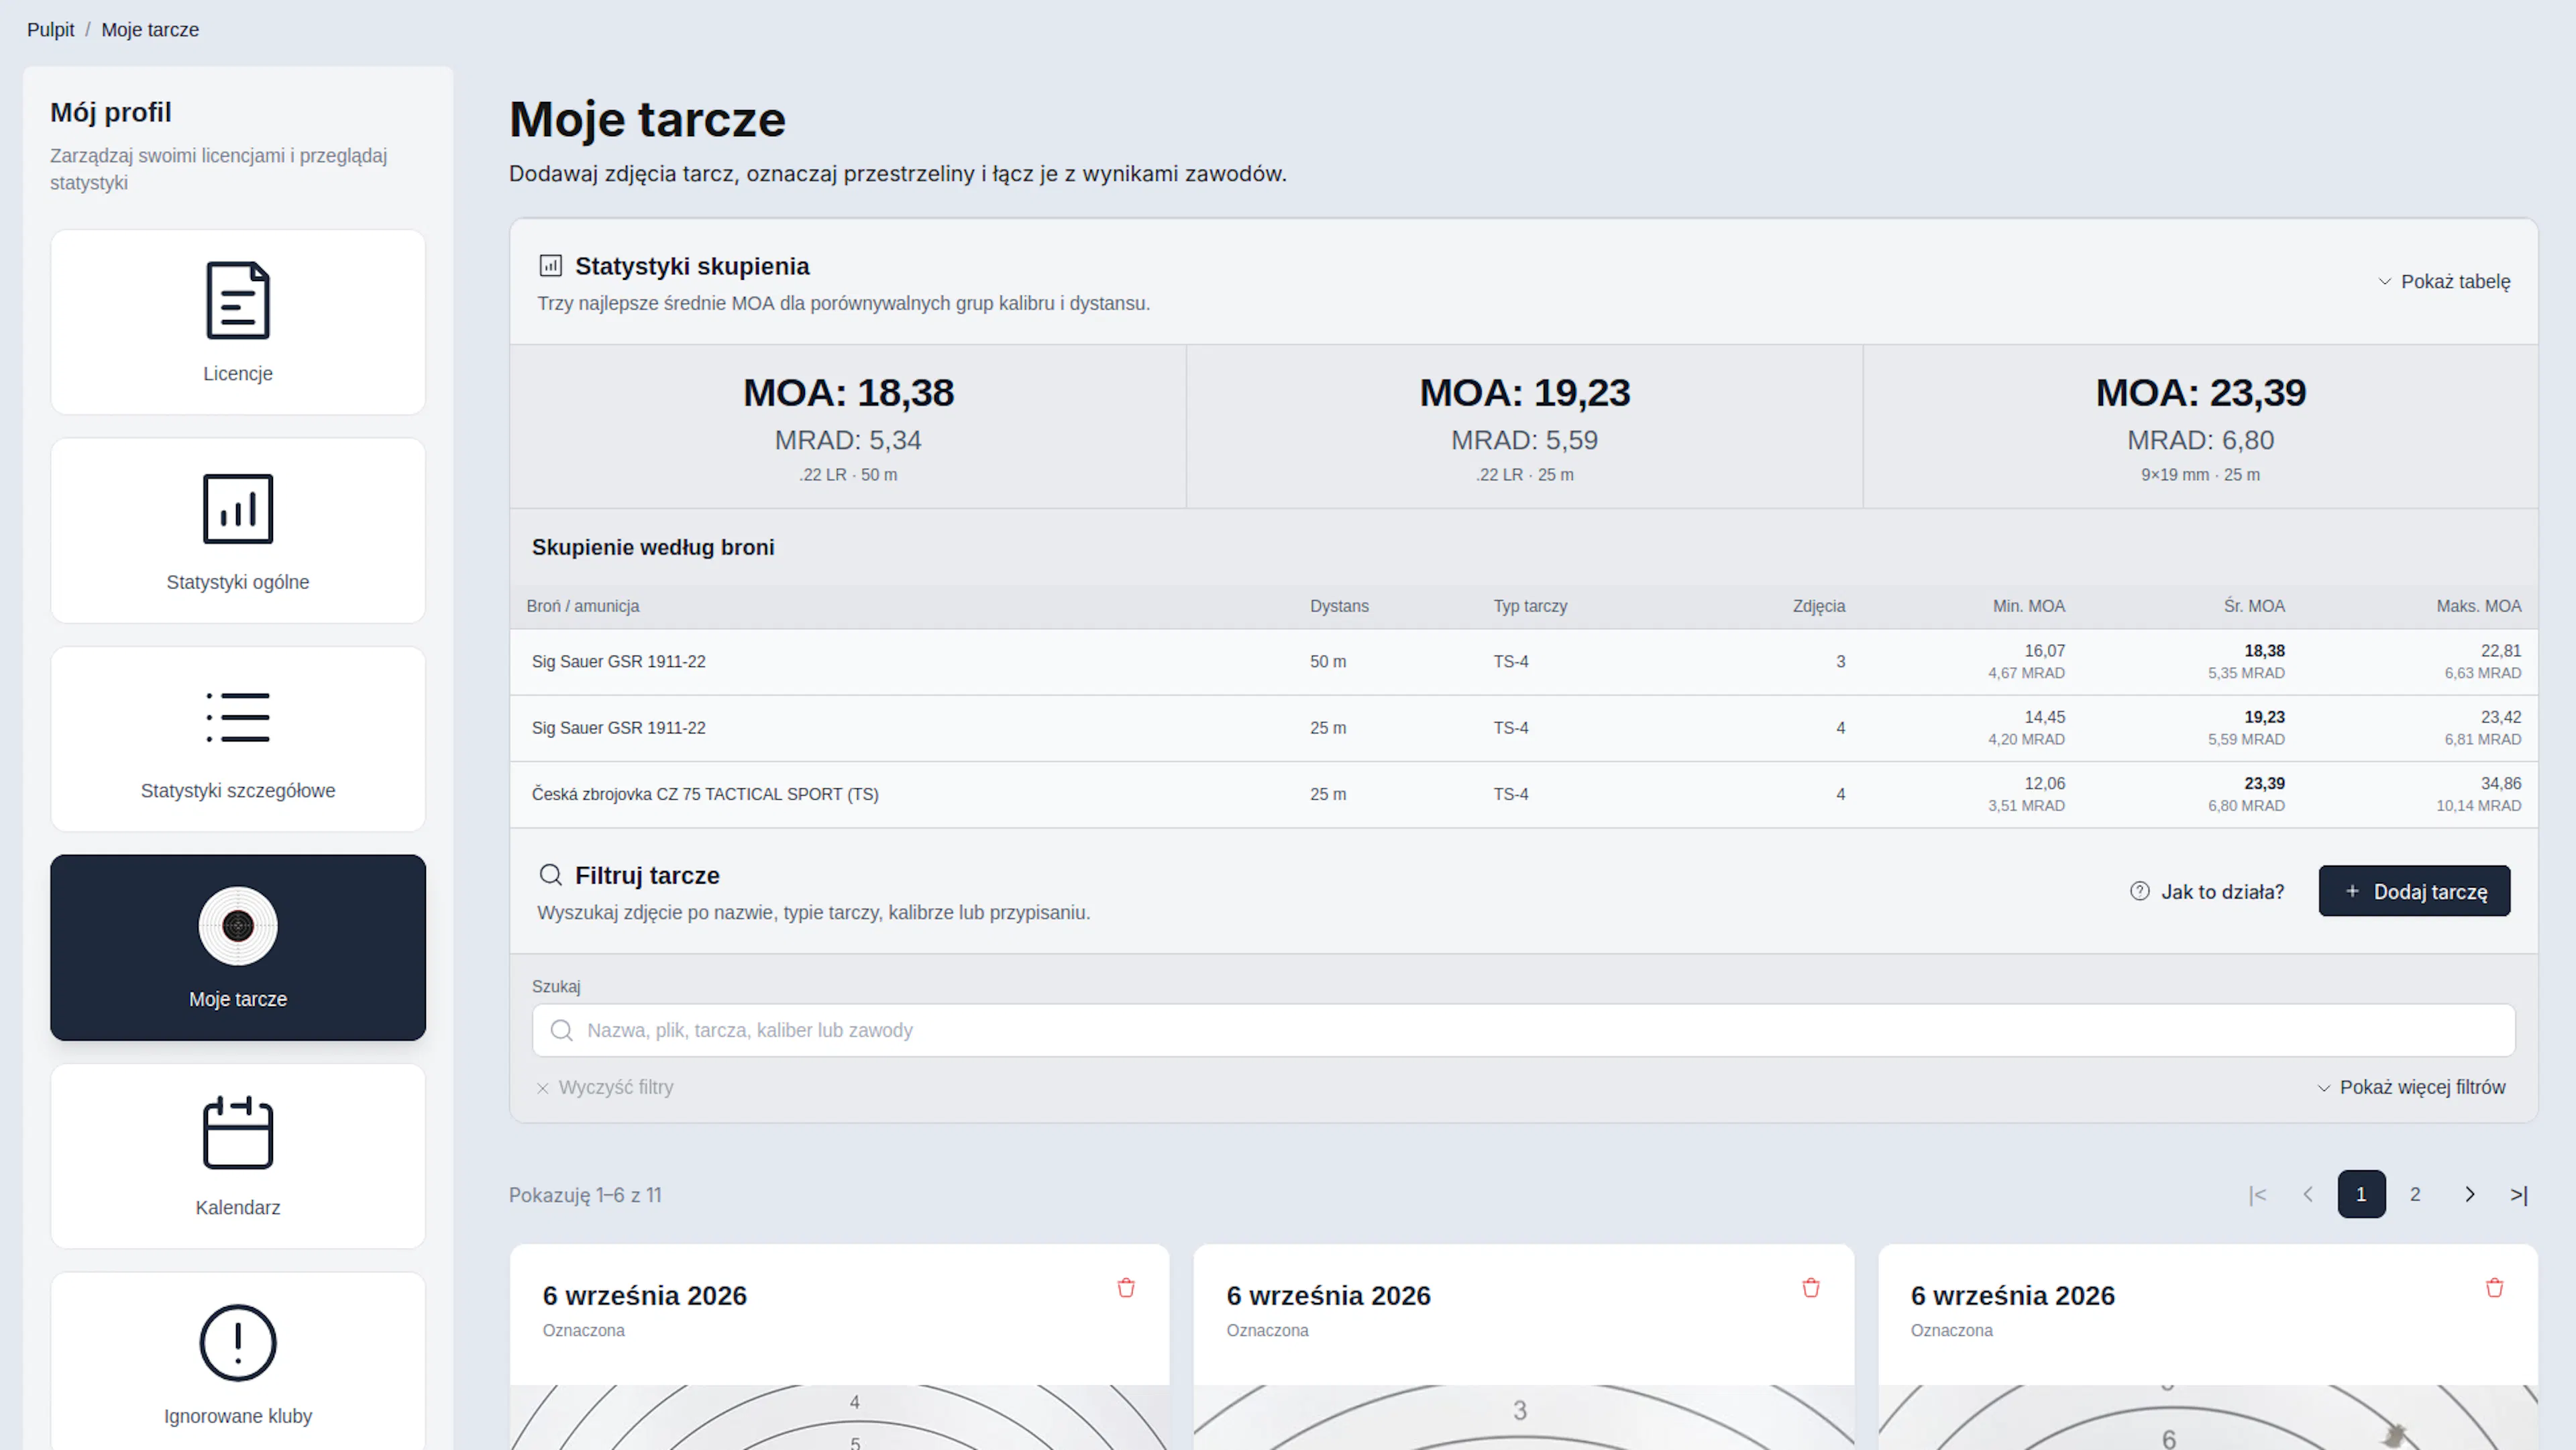Click Wyczyść filtry to clear filters
This screenshot has height=1450, width=2576.
[605, 1087]
